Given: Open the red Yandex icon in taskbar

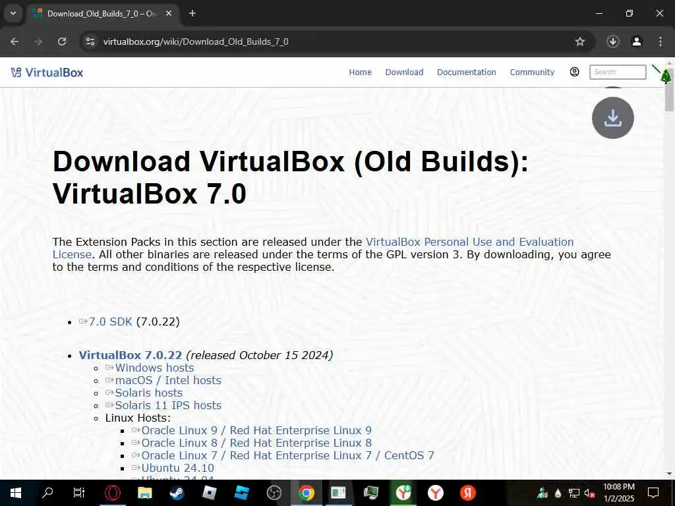Looking at the screenshot, I should 468,493.
